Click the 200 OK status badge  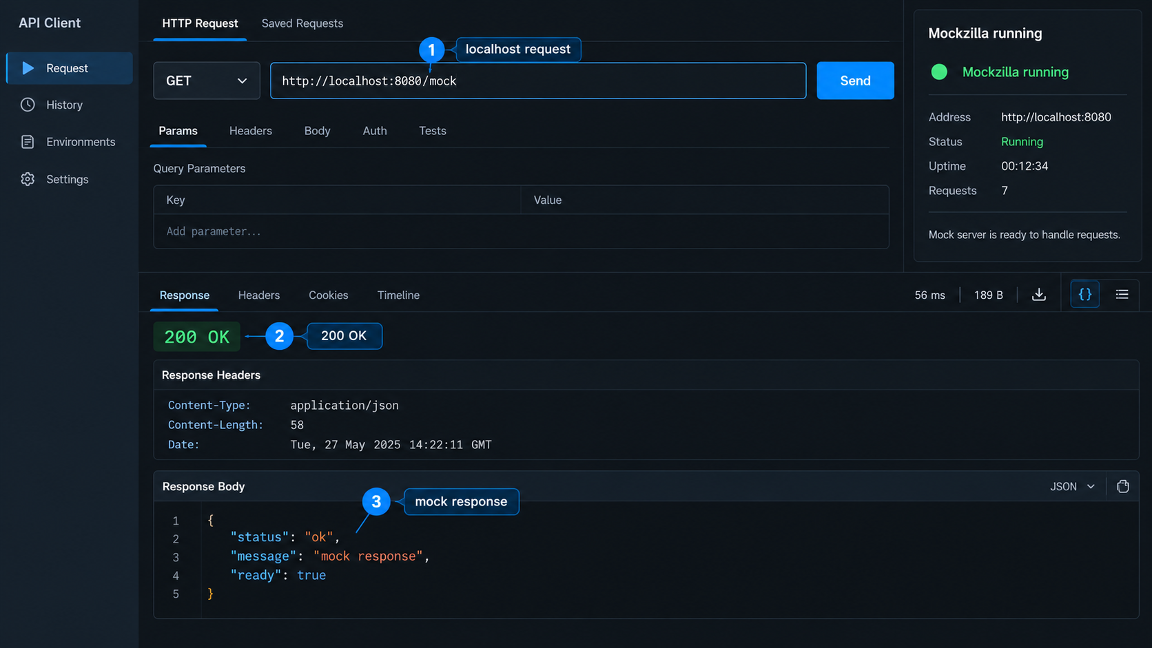[197, 337]
